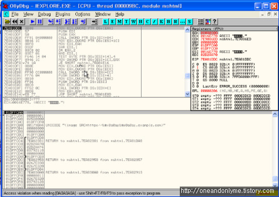Click the Step into toolbar icon
The height and width of the screenshot is (197, 279).
pyautogui.click(x=51, y=22)
